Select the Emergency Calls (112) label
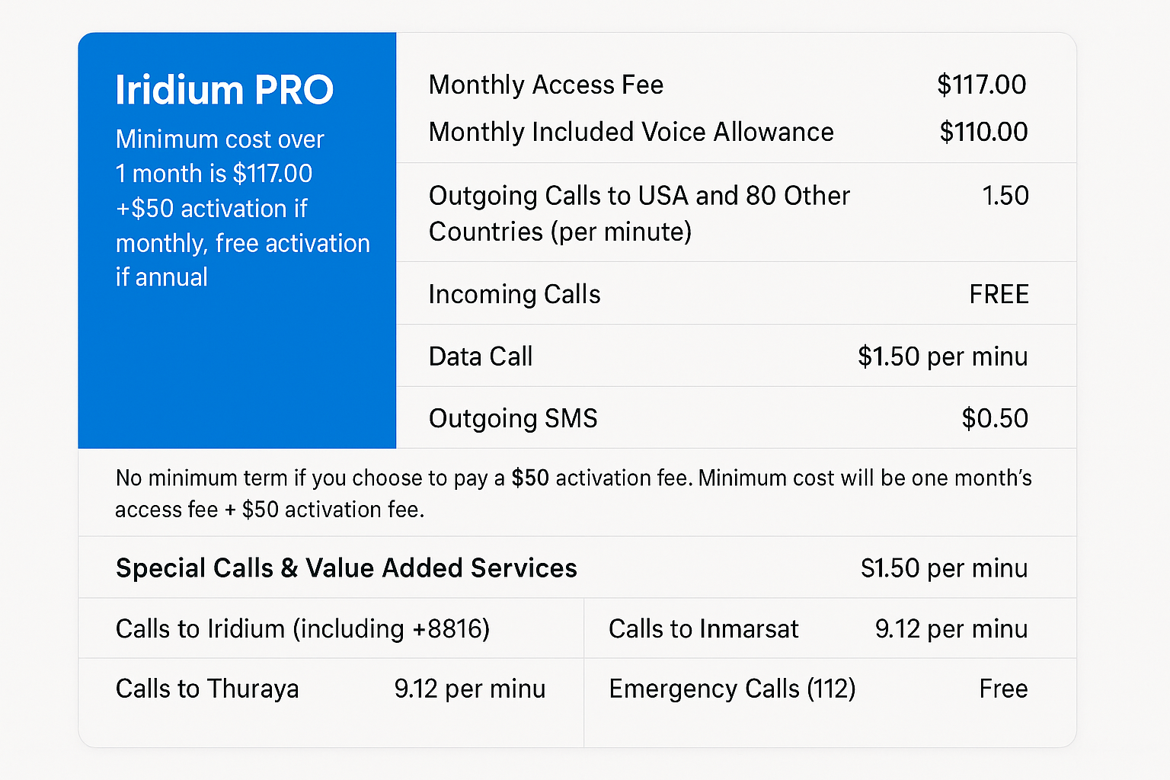1170x780 pixels. (x=732, y=689)
